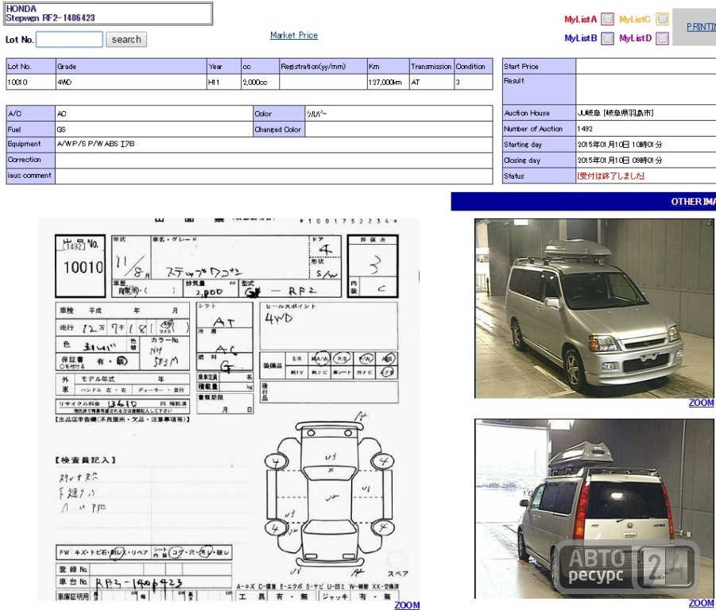The height and width of the screenshot is (610, 716).
Task: Check the MyListB checkbox
Action: 607,38
